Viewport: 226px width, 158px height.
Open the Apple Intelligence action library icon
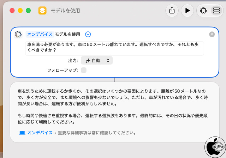coord(203,11)
